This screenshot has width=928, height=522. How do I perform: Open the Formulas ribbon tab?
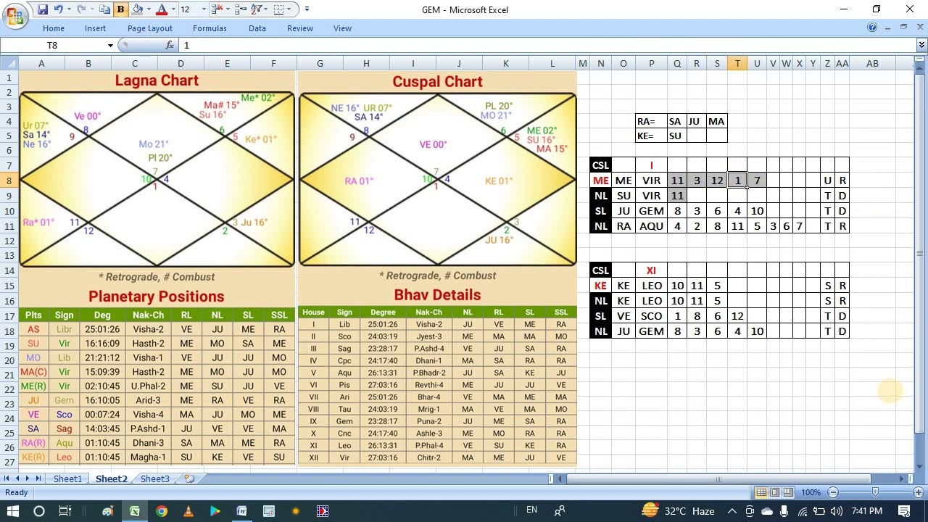pos(210,28)
